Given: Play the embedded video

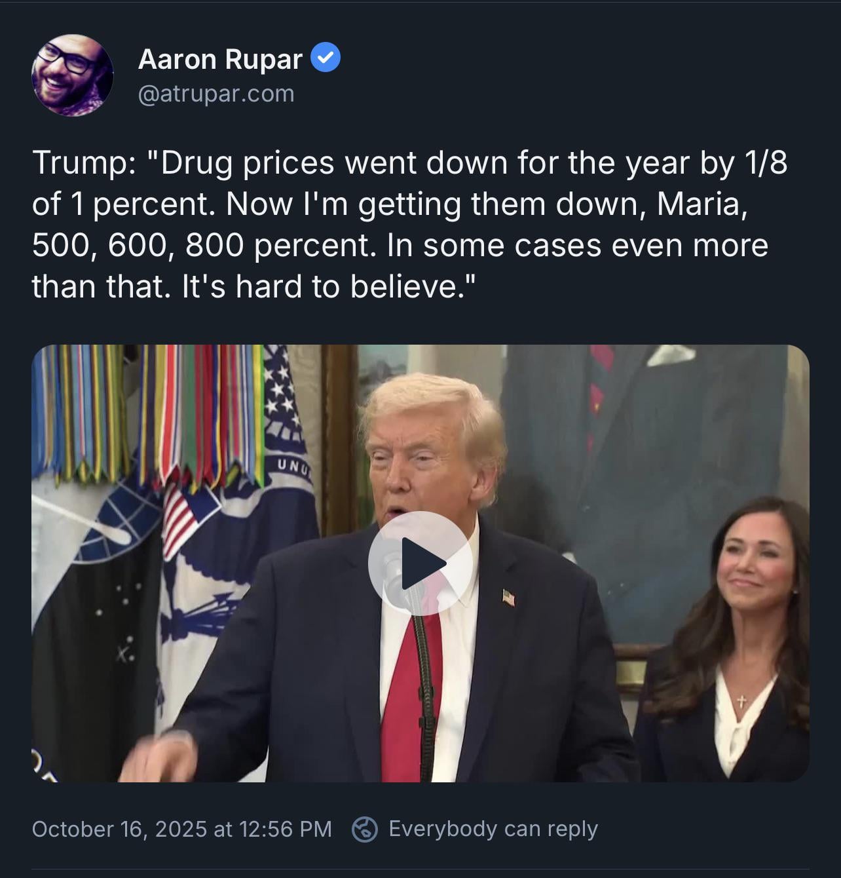Looking at the screenshot, I should (x=421, y=563).
